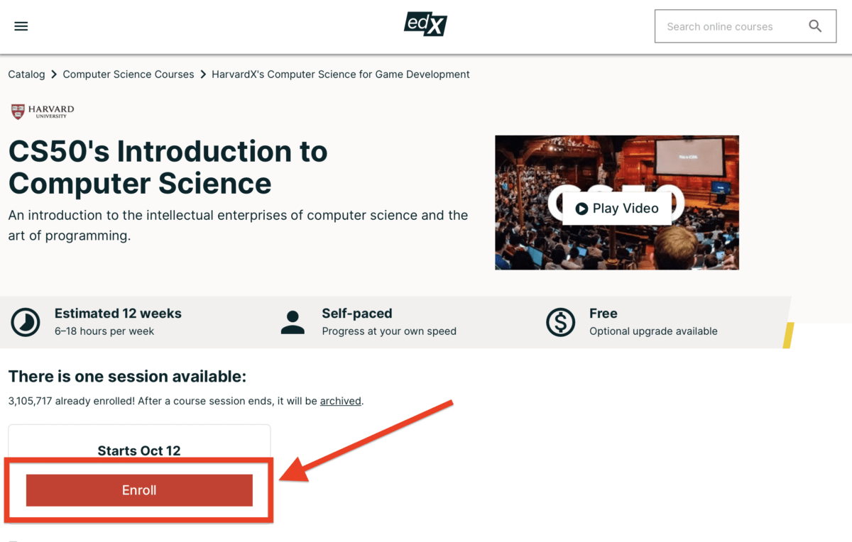Click the clock icon next to Estimated 12 weeks

pyautogui.click(x=25, y=321)
